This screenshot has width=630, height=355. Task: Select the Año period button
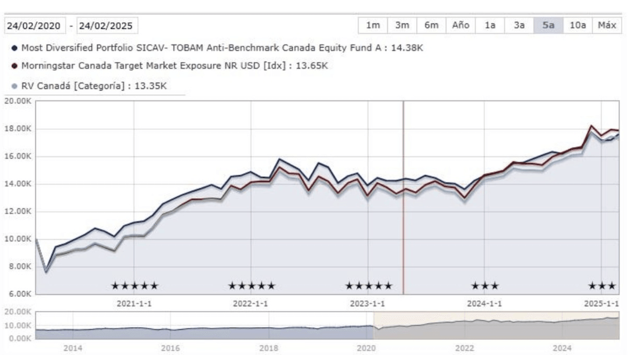tap(460, 25)
